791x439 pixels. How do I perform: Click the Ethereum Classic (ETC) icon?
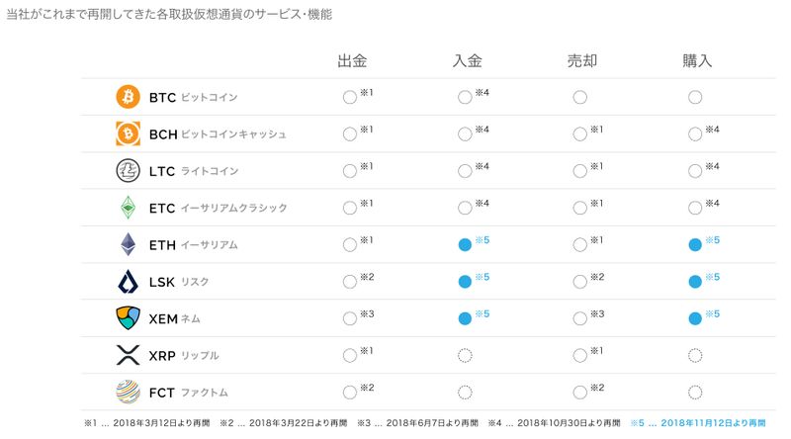pyautogui.click(x=129, y=208)
